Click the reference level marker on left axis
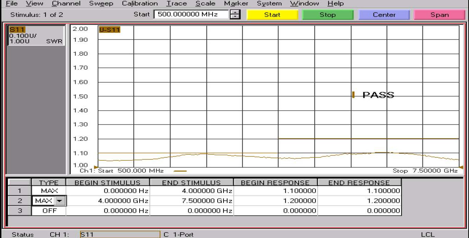Screen dimensions: 469x238 [x=96, y=167]
